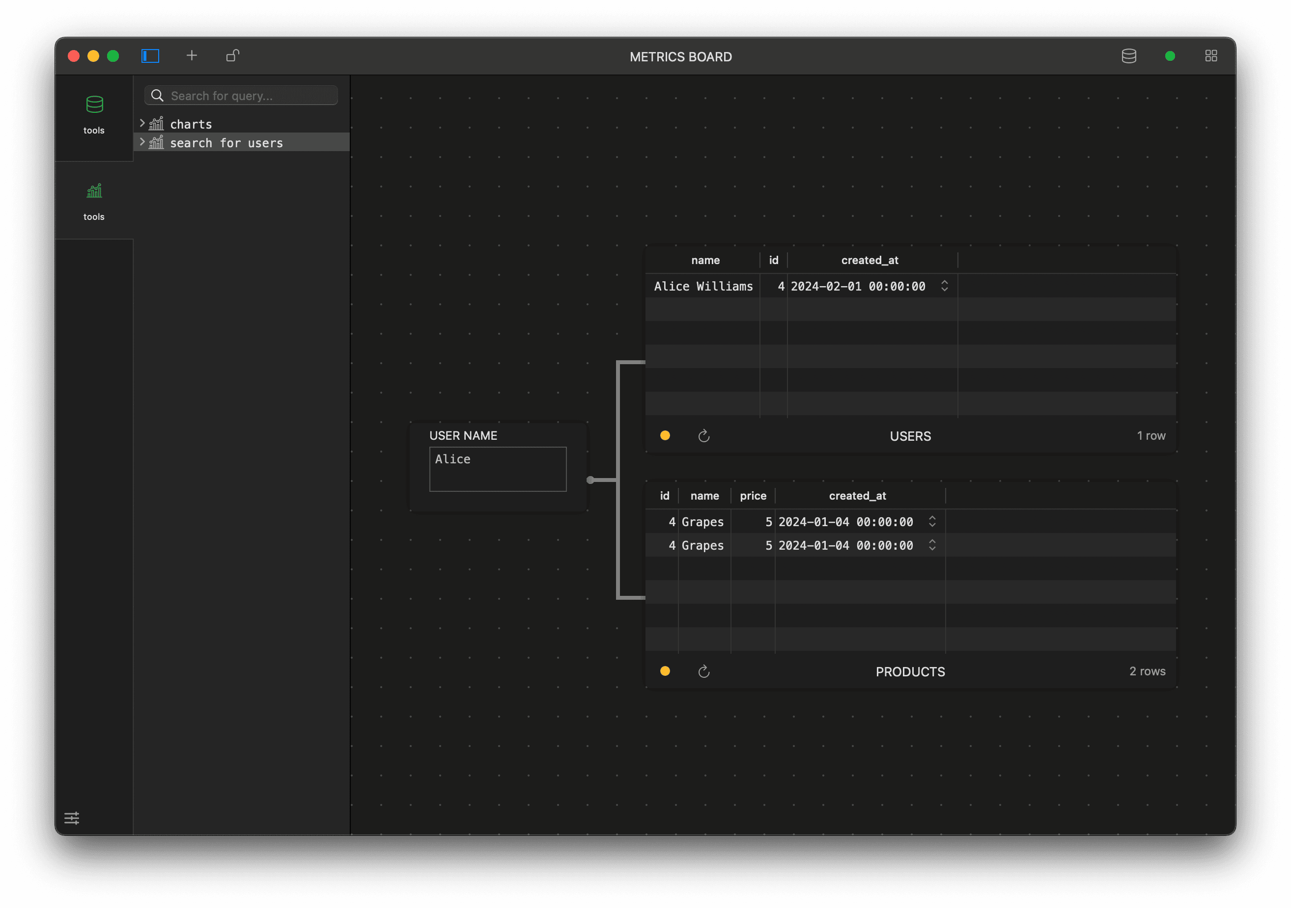Click the unlock padlock icon
This screenshot has height=908, width=1291.
point(233,55)
